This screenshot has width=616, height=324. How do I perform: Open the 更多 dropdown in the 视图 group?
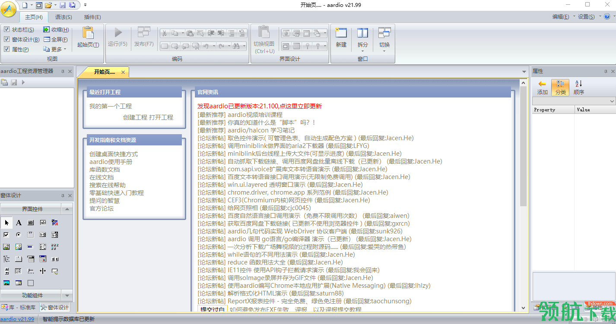point(55,49)
